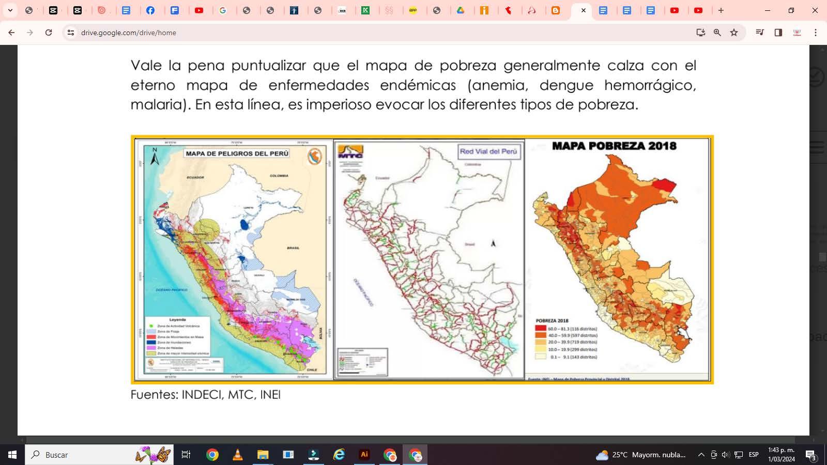Open a new browser tab
The image size is (827, 465).
[721, 10]
